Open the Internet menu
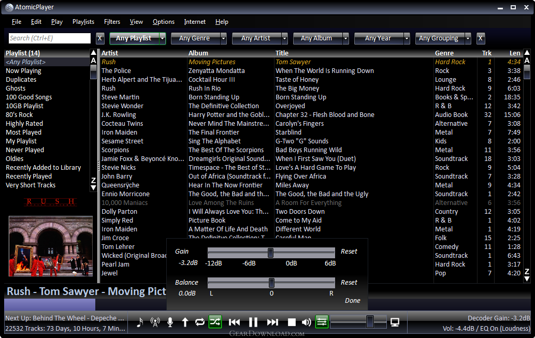Image resolution: width=535 pixels, height=338 pixels. [195, 22]
